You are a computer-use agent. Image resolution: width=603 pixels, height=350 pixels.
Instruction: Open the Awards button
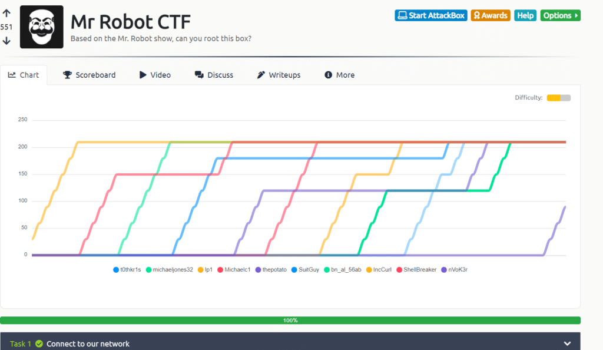tap(491, 15)
